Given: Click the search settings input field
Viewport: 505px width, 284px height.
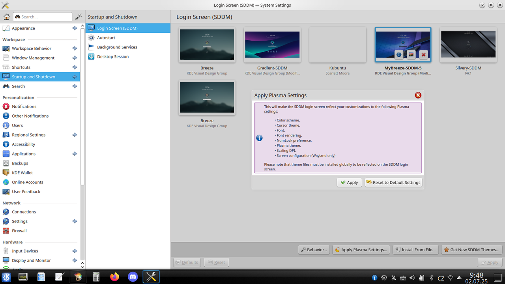Looking at the screenshot, I should 43,17.
